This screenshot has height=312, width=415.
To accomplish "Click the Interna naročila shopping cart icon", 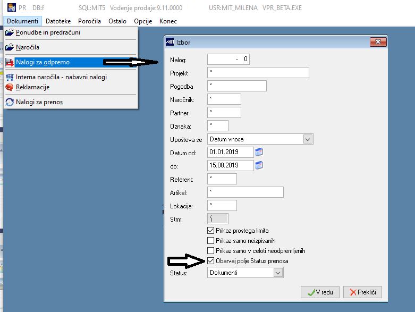I will click(x=10, y=77).
